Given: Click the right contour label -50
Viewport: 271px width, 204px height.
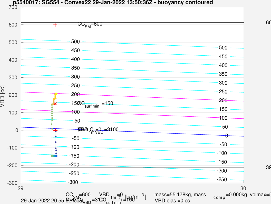Looking at the screenshot, I should pos(223,145).
